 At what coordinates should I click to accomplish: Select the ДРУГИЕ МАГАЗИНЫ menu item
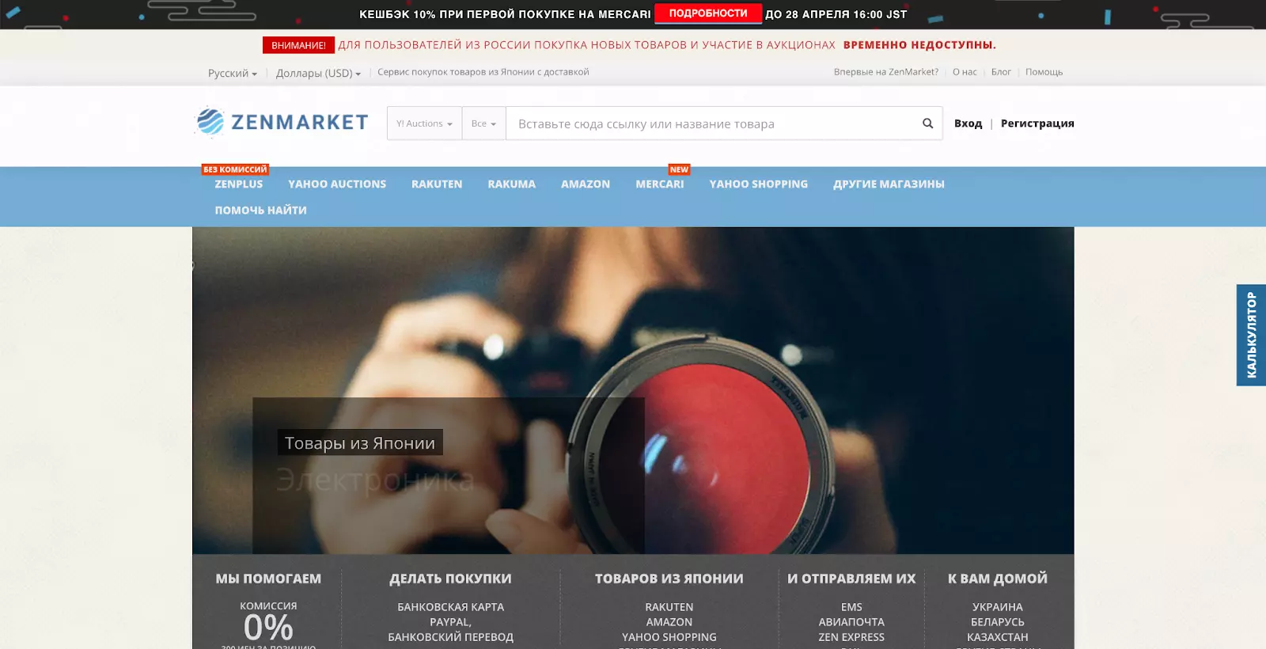click(x=889, y=184)
